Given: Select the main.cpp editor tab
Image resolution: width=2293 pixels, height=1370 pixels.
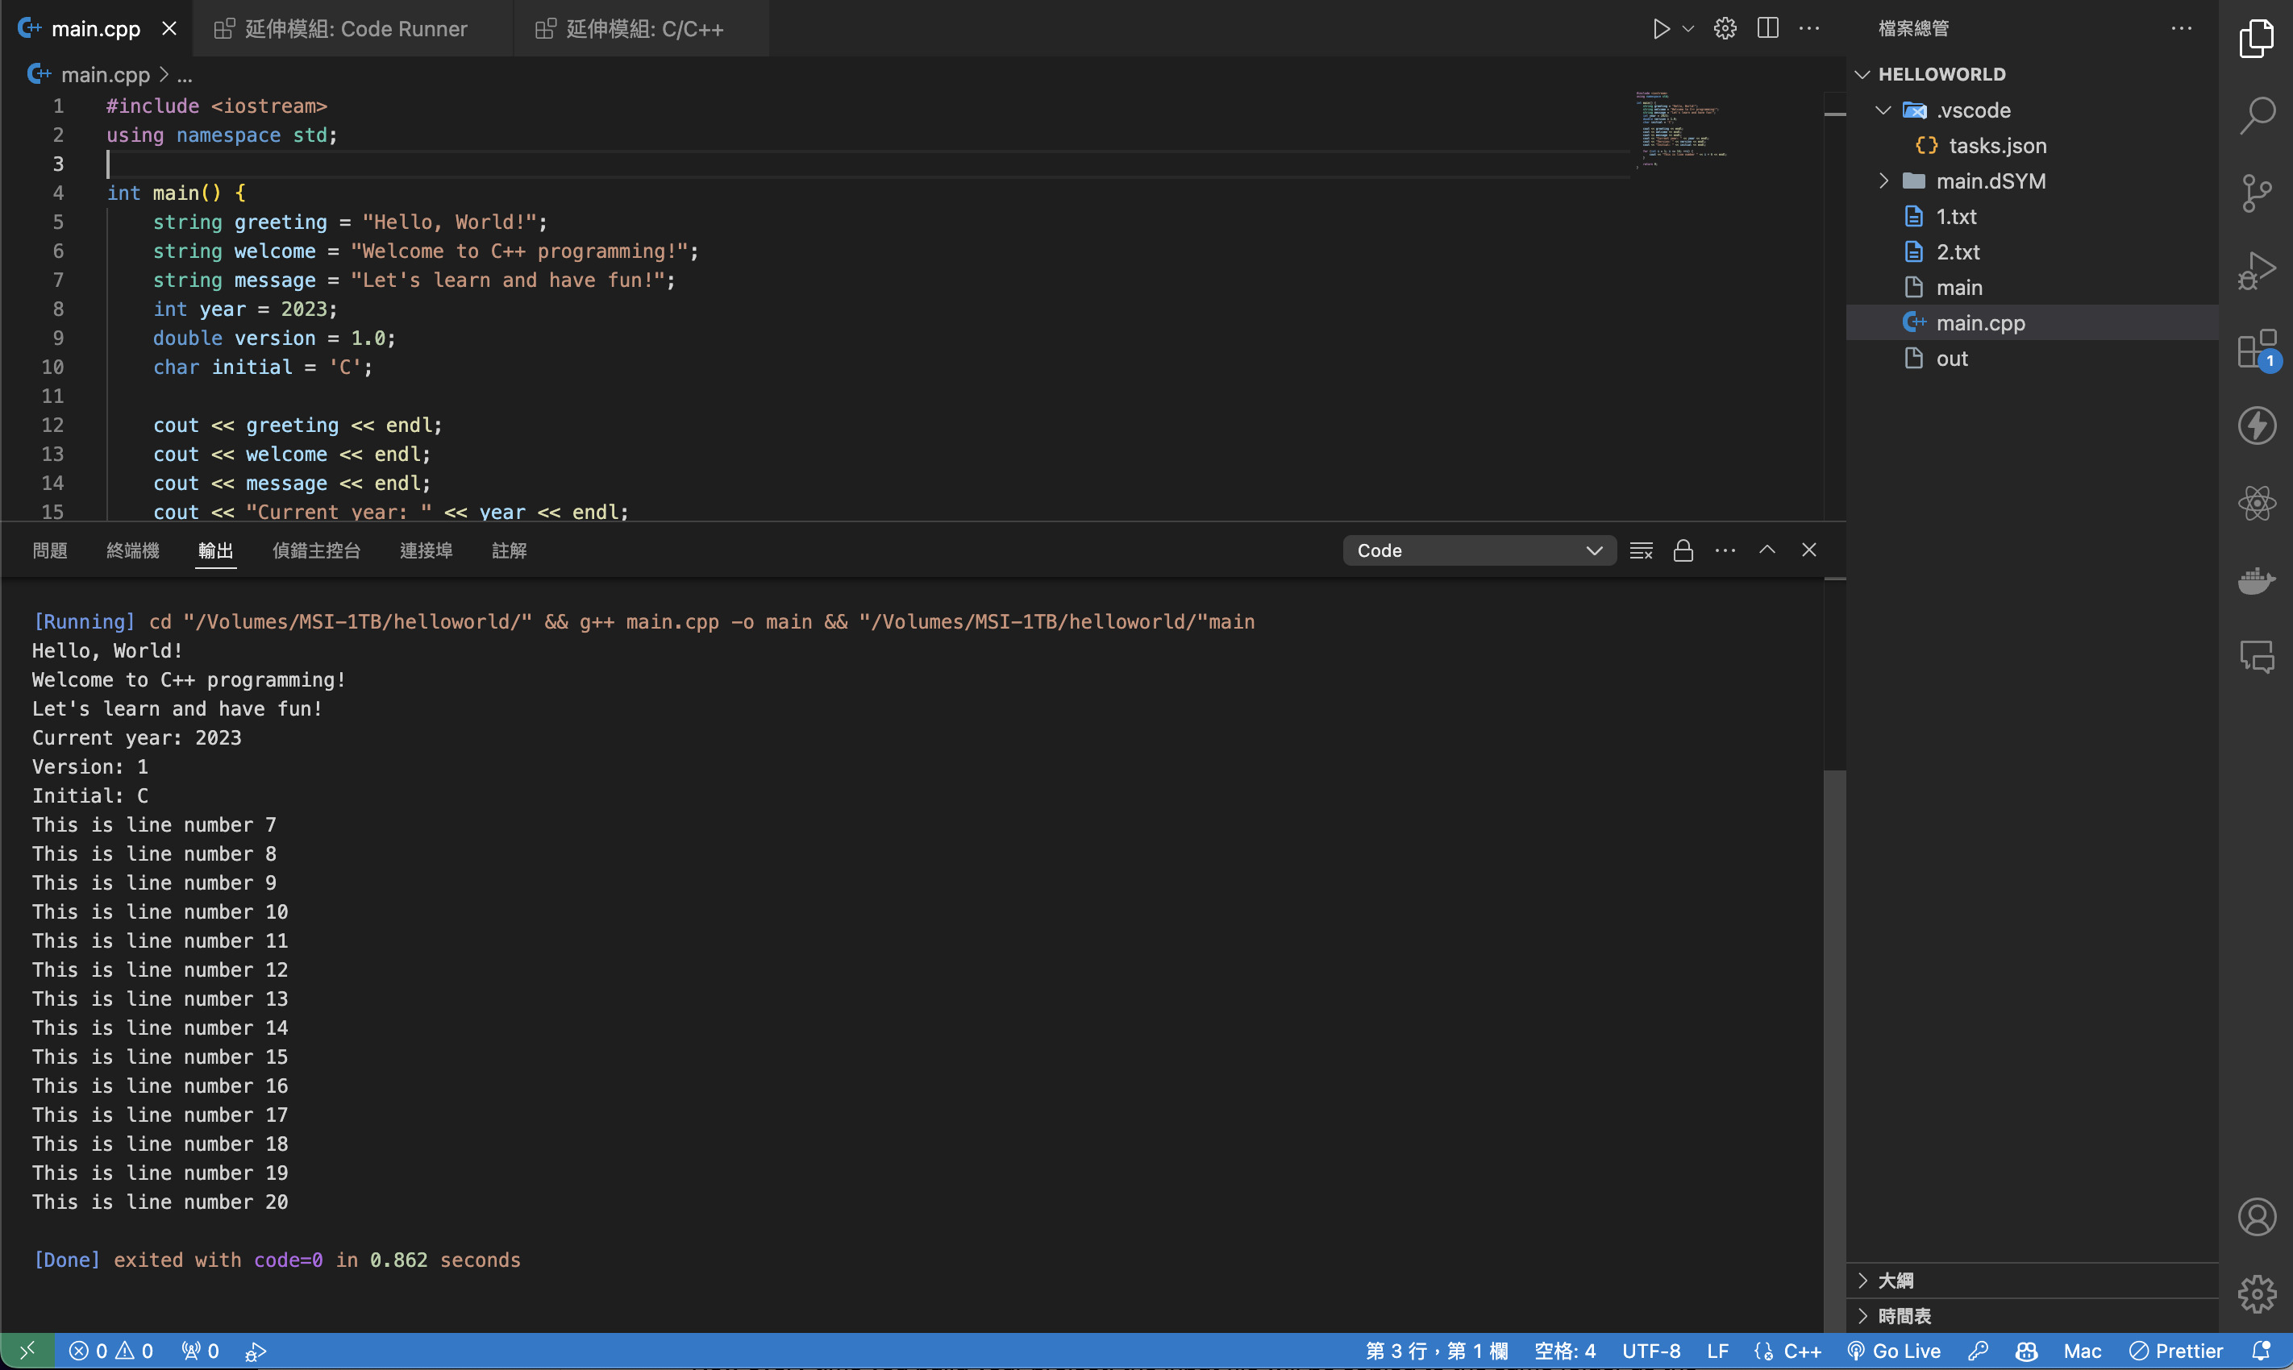Looking at the screenshot, I should [x=95, y=29].
